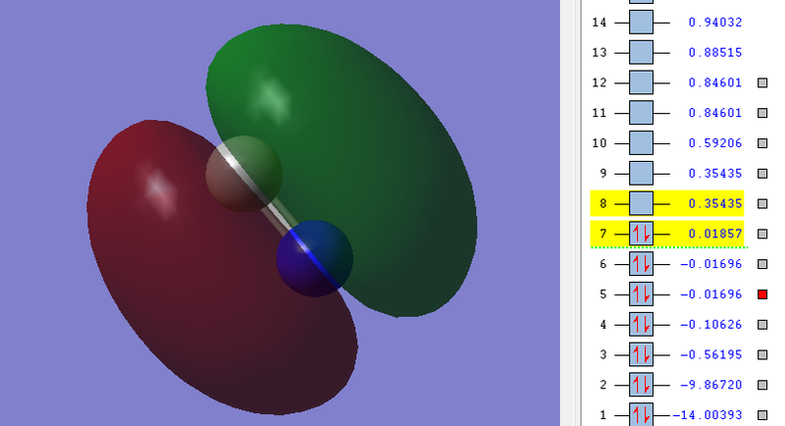Screen dimensions: 785x426
Task: Select the empty box of orbital 9
Action: coord(641,173)
